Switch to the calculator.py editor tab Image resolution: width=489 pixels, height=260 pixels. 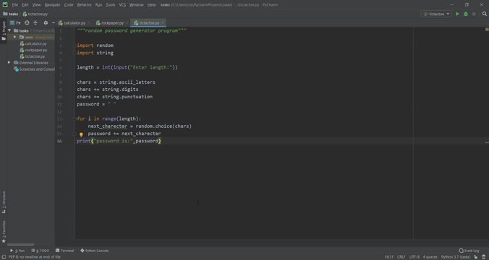click(x=72, y=22)
